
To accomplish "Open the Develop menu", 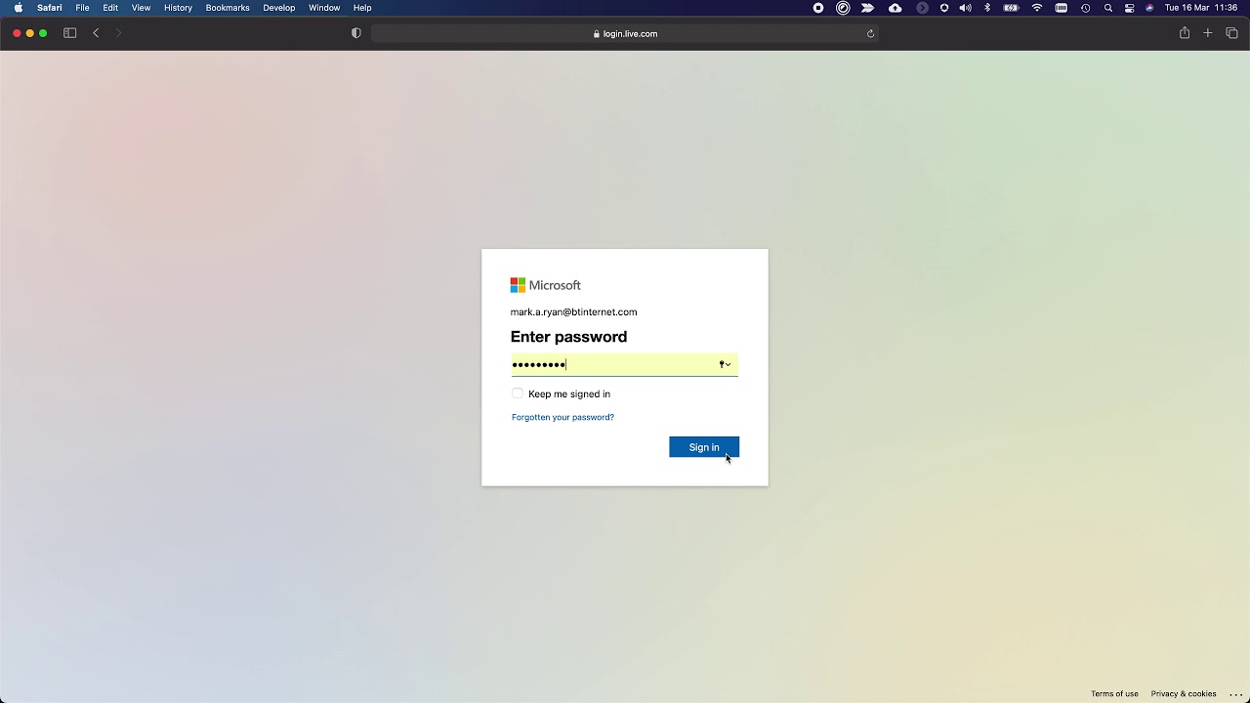I will (x=279, y=8).
